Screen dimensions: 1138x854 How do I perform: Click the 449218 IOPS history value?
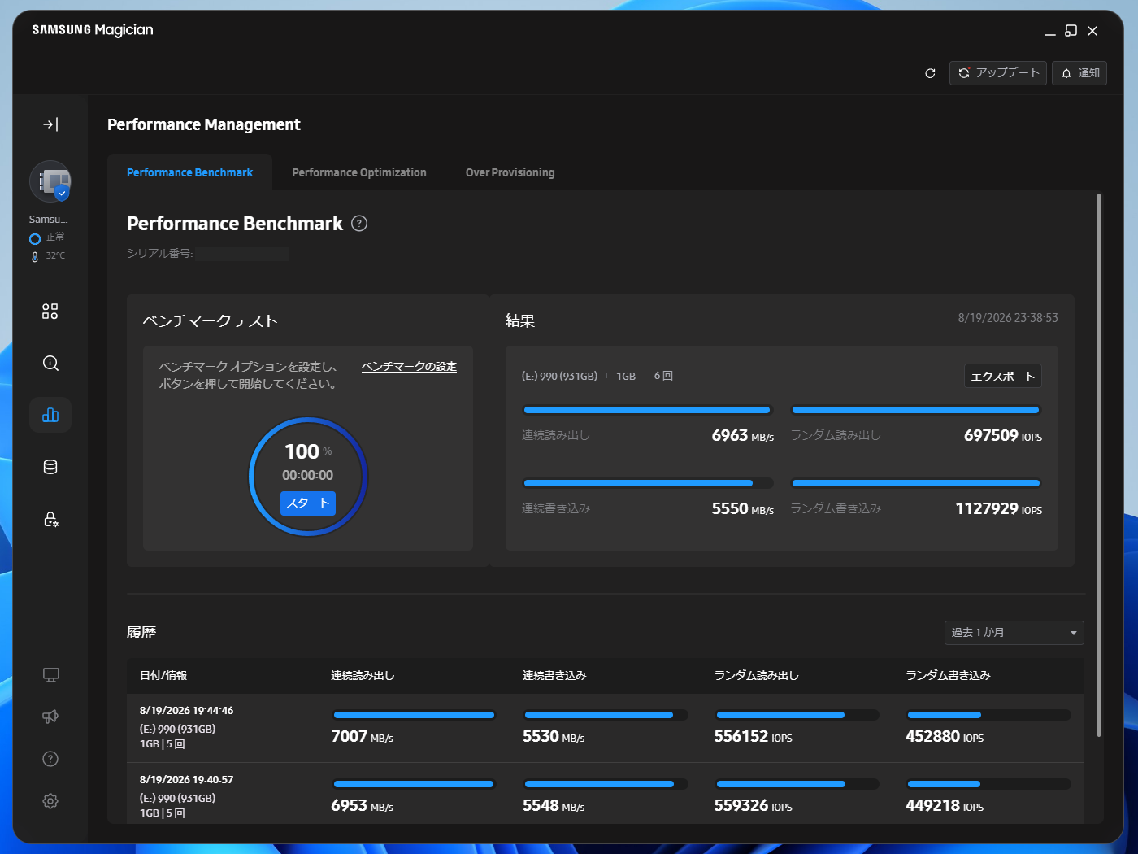pyautogui.click(x=945, y=806)
